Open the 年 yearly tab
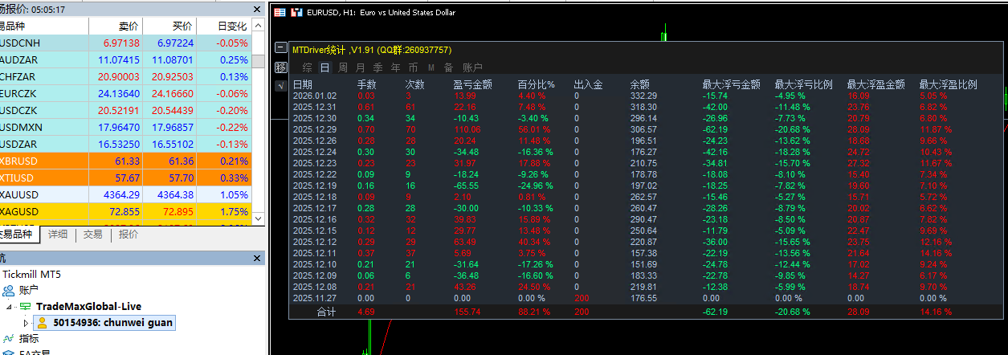The image size is (1008, 355). coord(395,68)
